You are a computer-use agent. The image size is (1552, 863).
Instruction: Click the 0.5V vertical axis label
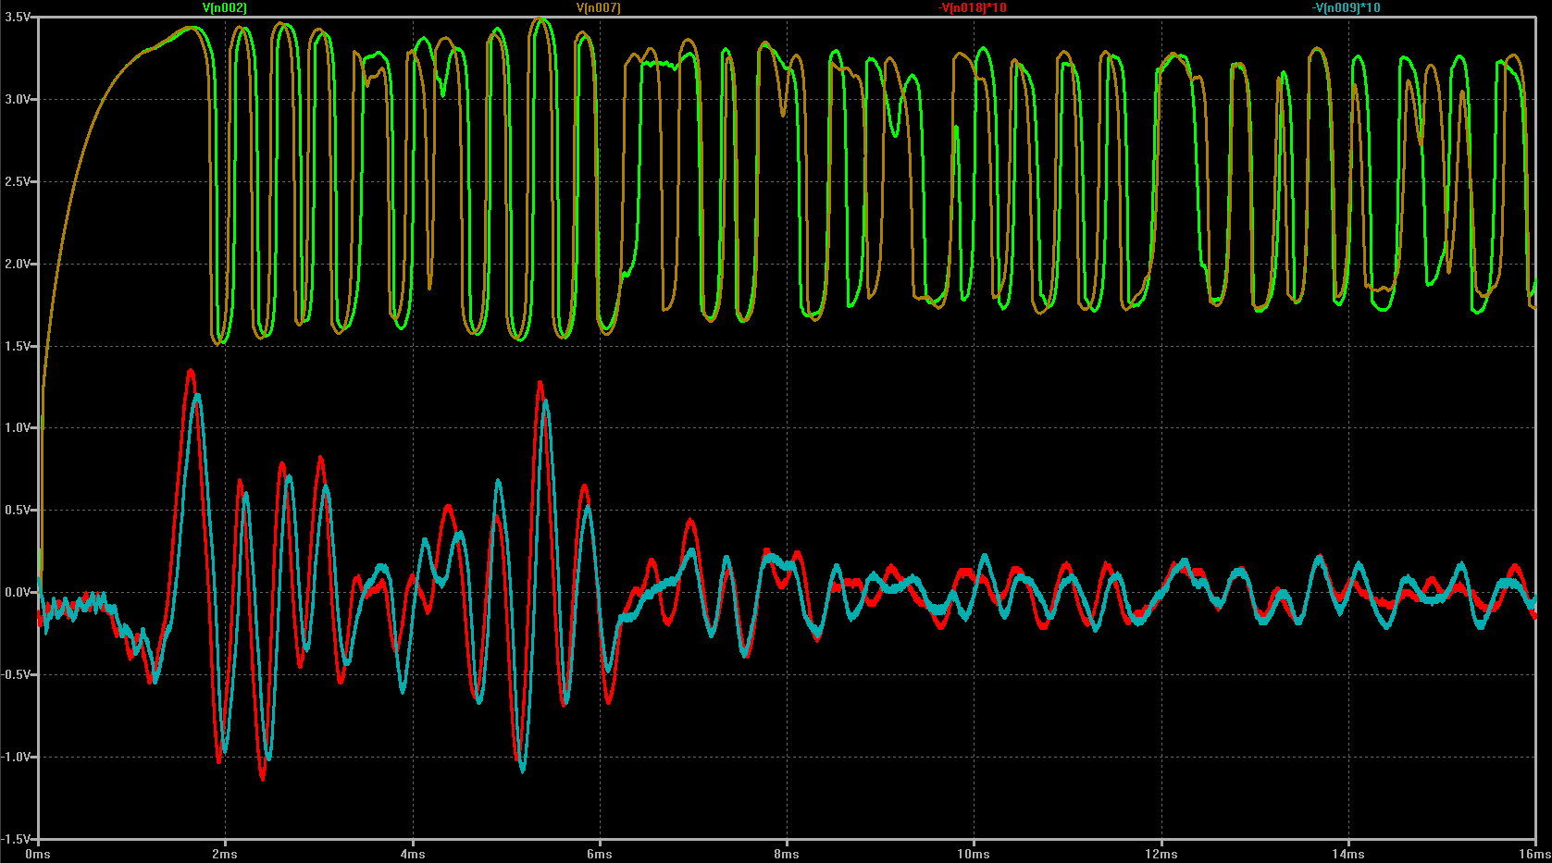tap(18, 510)
